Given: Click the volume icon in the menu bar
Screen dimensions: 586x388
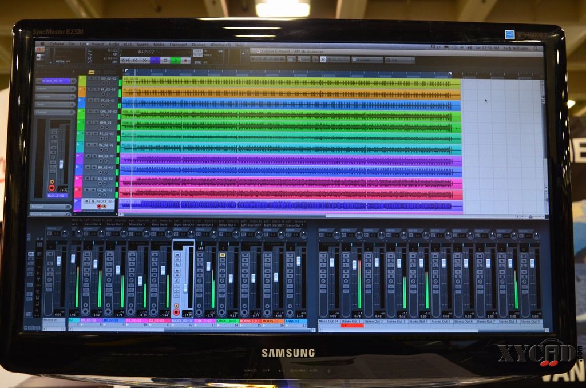Looking at the screenshot, I should [x=469, y=48].
